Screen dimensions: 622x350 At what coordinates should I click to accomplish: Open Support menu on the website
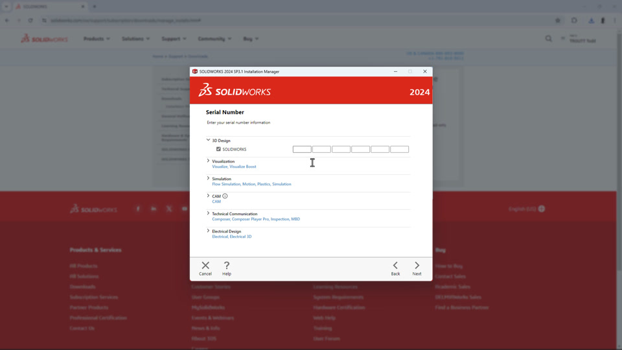coord(174,39)
